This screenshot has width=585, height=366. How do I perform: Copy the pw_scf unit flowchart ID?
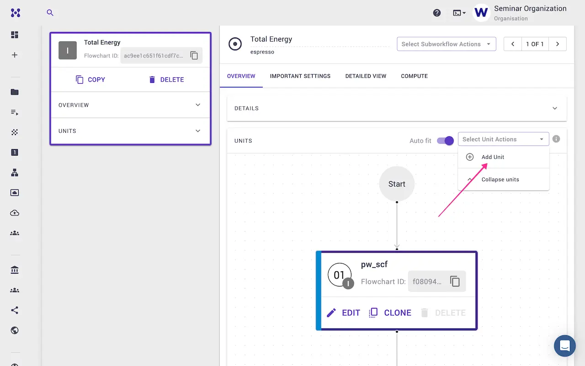(x=455, y=281)
